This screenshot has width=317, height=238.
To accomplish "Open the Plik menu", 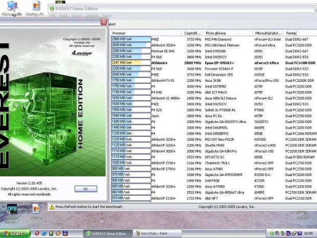I will (53, 16).
